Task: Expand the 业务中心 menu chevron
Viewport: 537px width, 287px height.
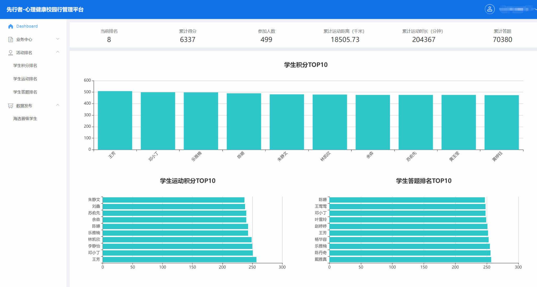Action: (58, 39)
